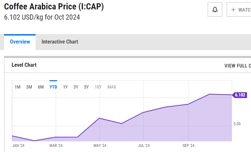The image size is (251, 152).
Task: Click the SEP '24 x-axis label
Action: pos(188,145)
